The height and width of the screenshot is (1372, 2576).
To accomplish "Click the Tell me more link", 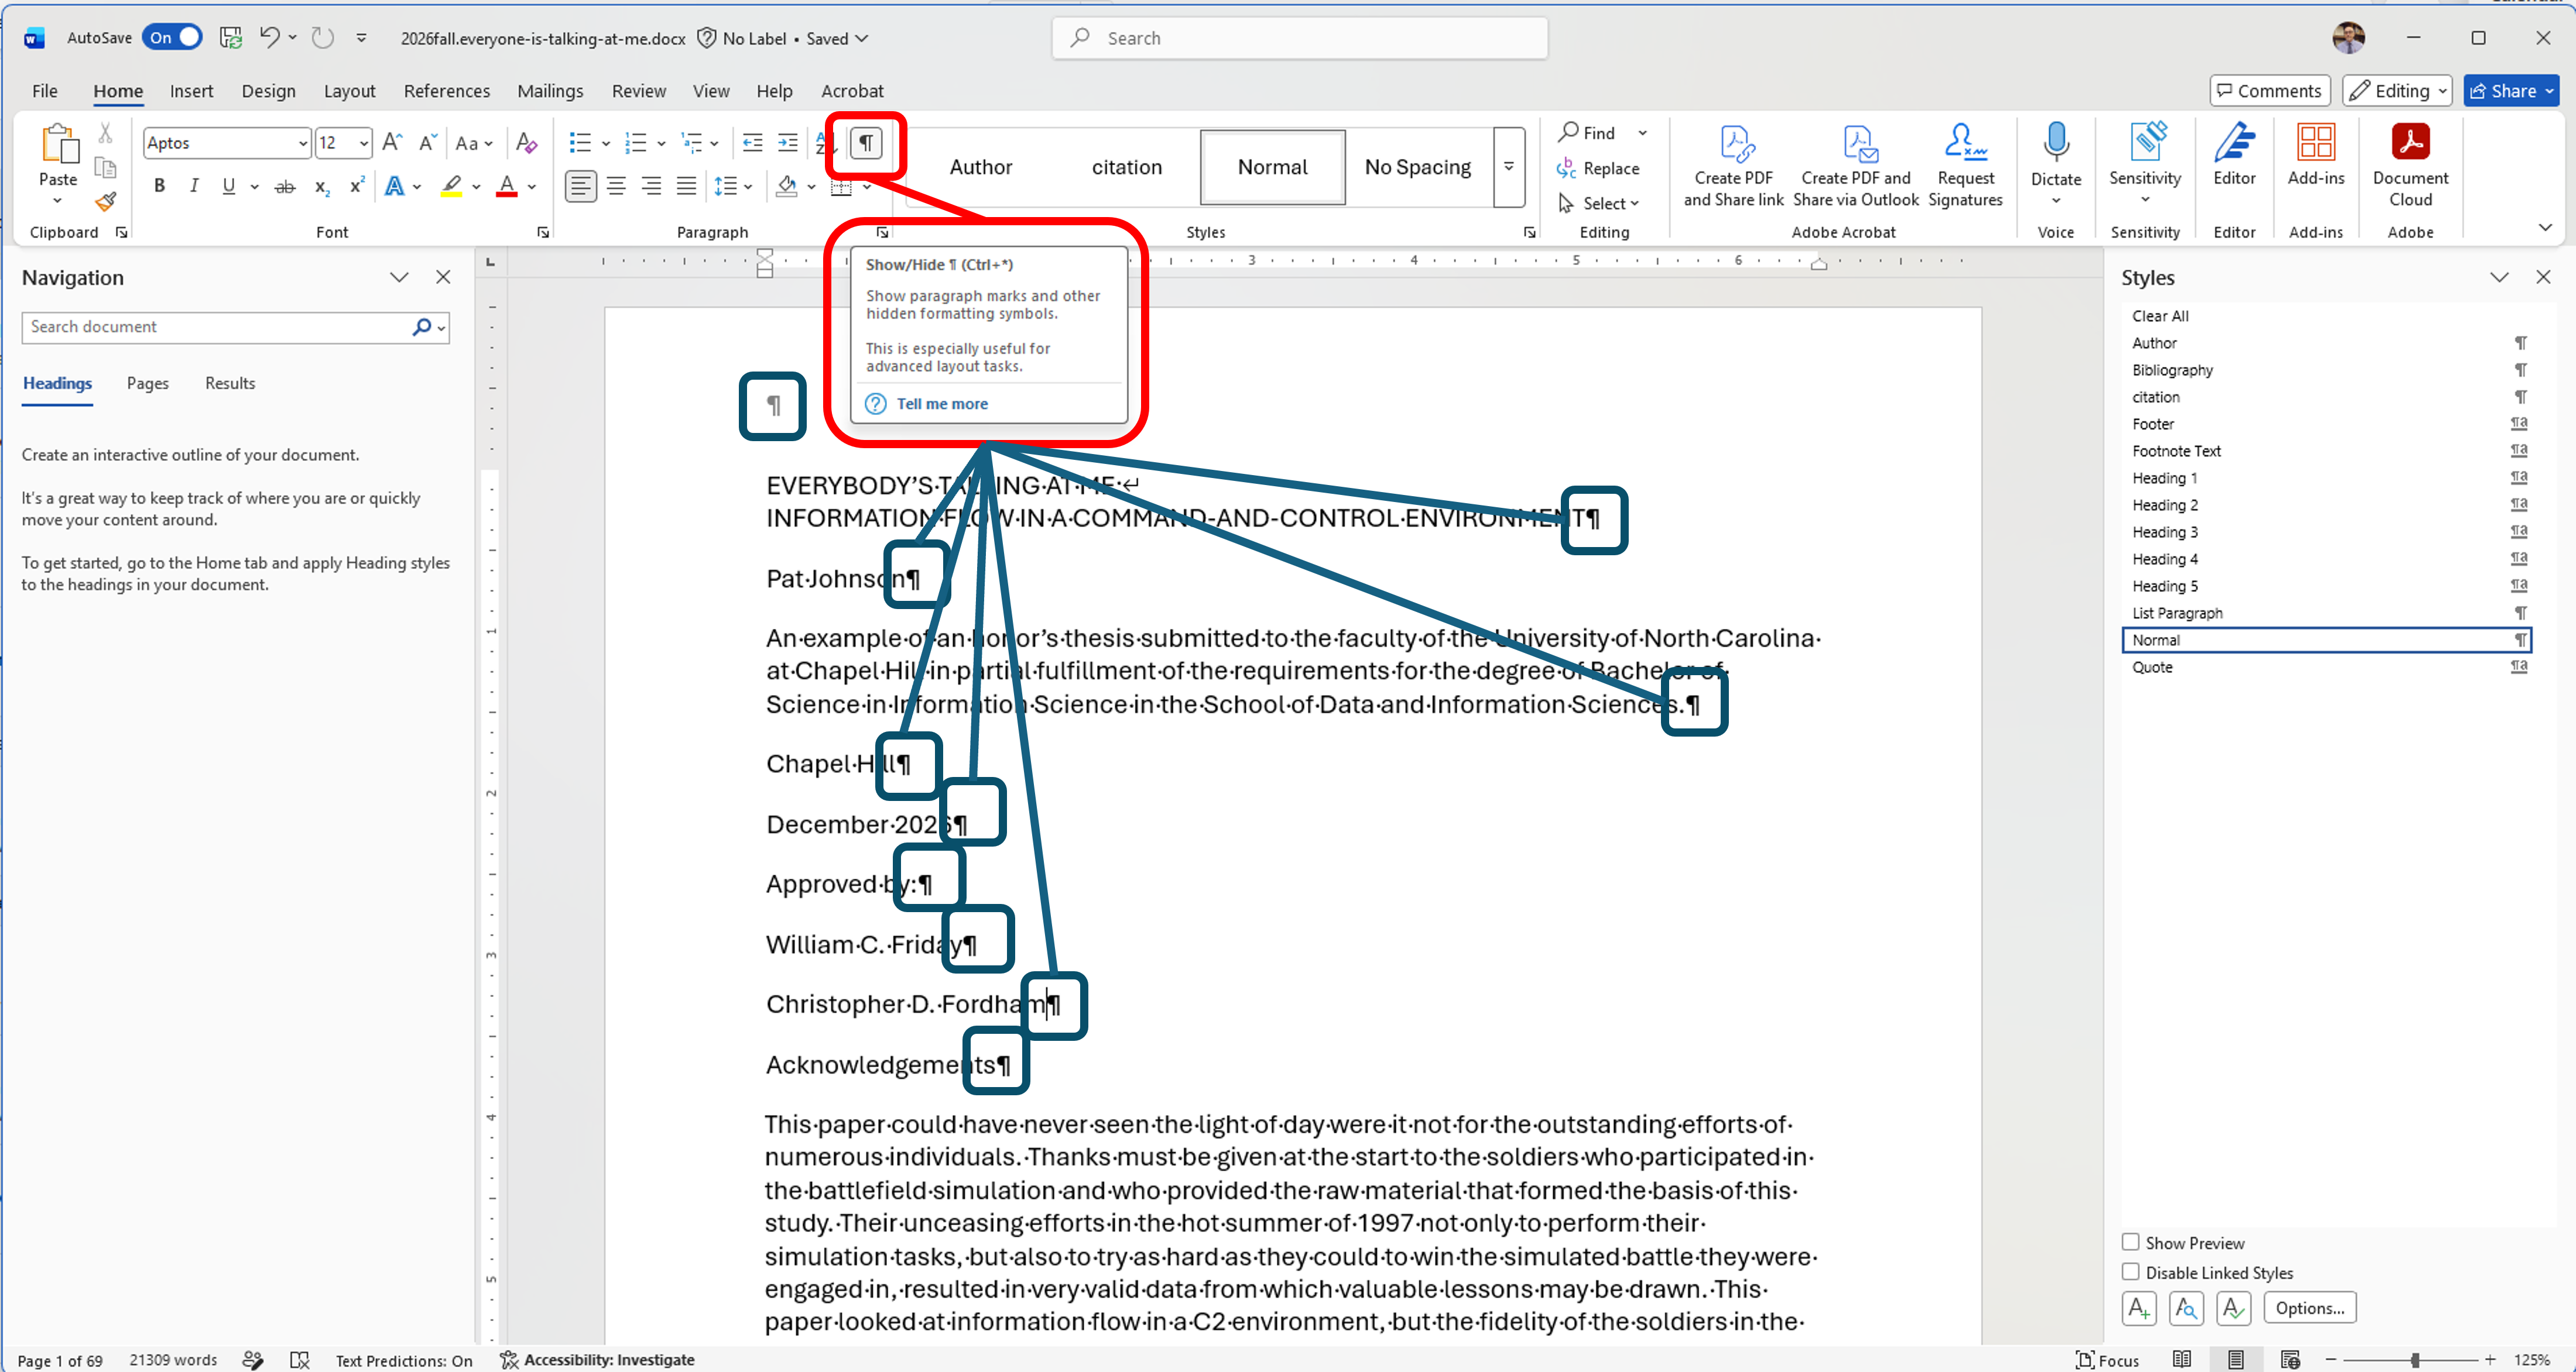I will 941,404.
